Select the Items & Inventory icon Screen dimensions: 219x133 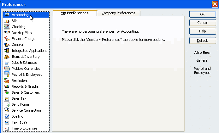point(7,57)
